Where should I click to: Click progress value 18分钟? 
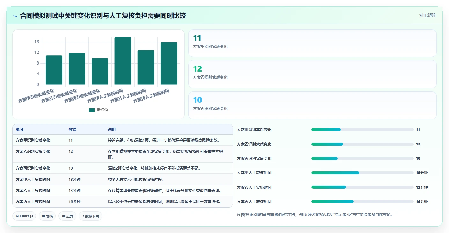click(x=422, y=173)
